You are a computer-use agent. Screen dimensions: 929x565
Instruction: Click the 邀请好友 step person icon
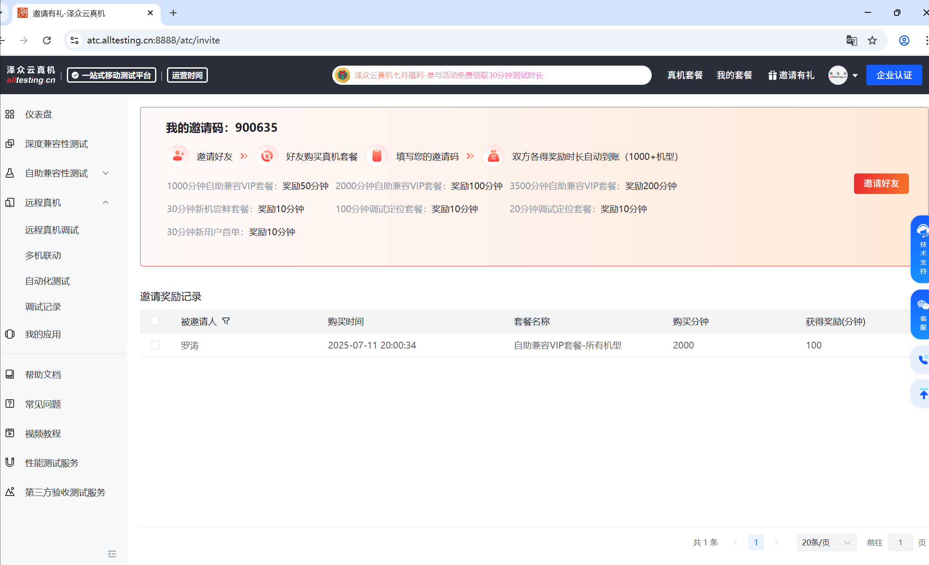[x=178, y=156]
